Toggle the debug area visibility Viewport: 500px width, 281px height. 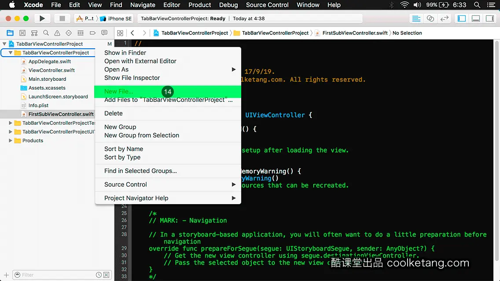476,18
